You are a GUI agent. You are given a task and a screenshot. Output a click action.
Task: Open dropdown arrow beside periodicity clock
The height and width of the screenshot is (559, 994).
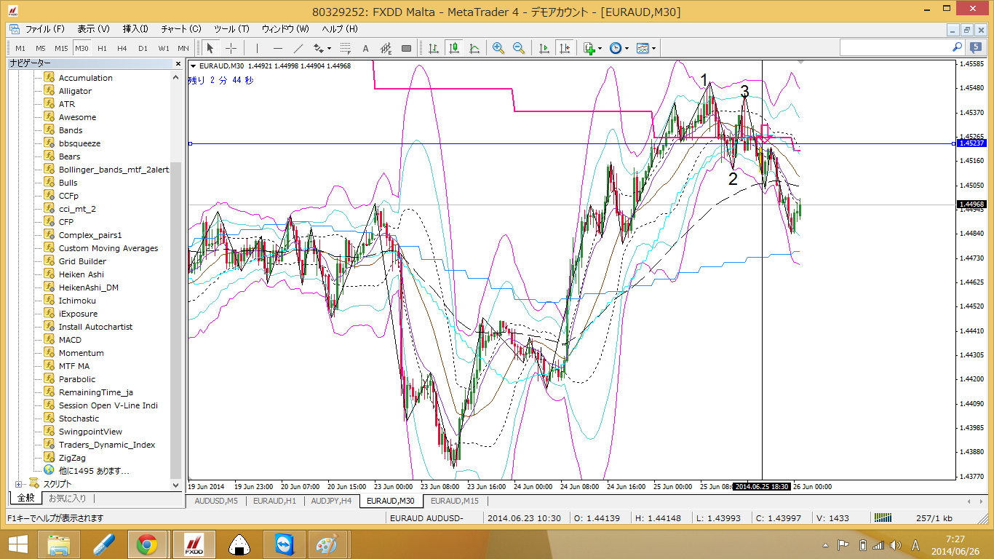(x=627, y=48)
